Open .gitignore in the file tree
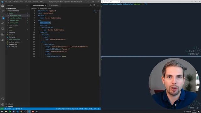Screen dimensions: 201x113 click(x=12, y=32)
